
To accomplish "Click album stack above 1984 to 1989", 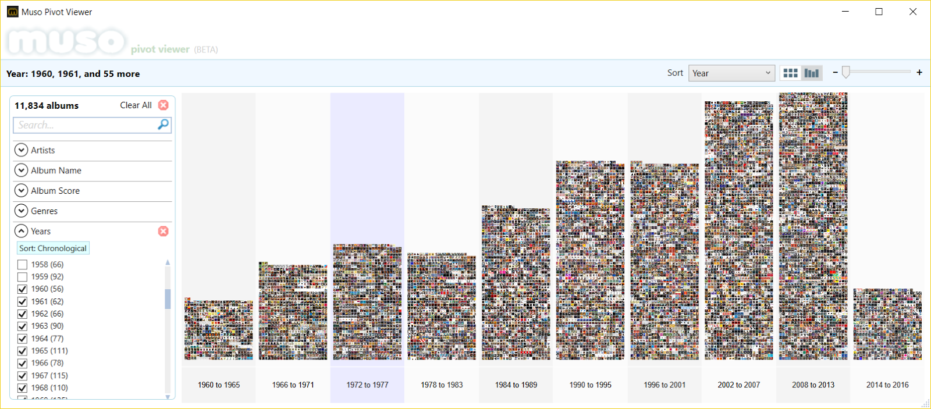I will point(516,283).
